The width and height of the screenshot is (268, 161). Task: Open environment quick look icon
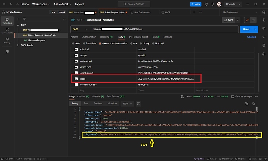coord(264,12)
